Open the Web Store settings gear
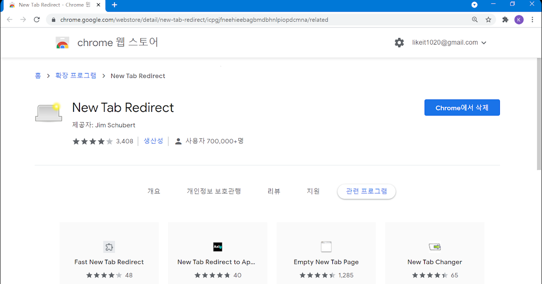Screen dimensions: 542x284 [x=399, y=42]
